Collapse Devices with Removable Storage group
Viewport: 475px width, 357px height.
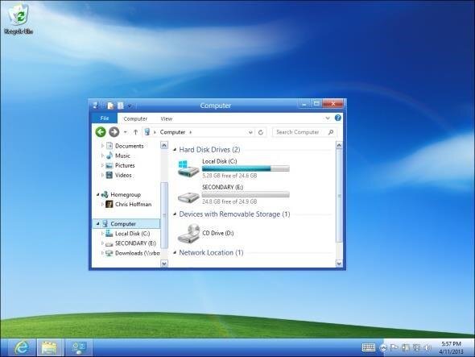(175, 214)
